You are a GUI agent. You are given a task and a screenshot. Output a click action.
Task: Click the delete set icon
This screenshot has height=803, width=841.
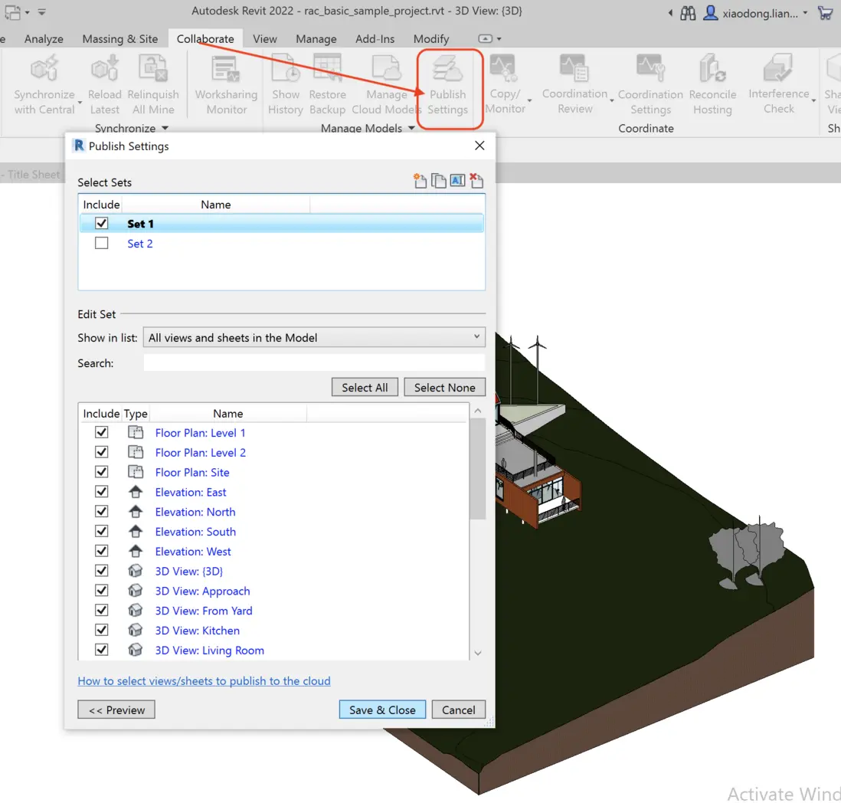click(x=476, y=182)
